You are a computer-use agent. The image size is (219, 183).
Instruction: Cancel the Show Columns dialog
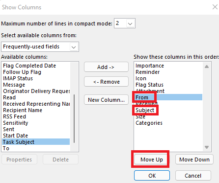pyautogui.click(x=193, y=176)
